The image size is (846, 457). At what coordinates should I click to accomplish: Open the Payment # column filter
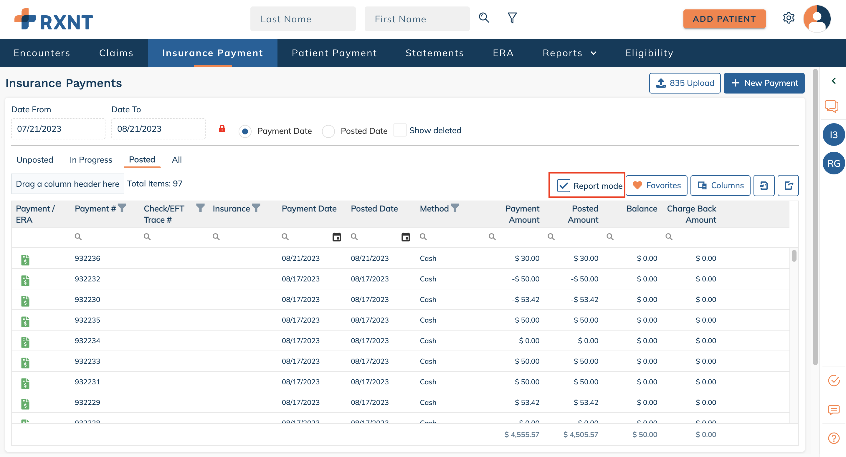click(122, 208)
